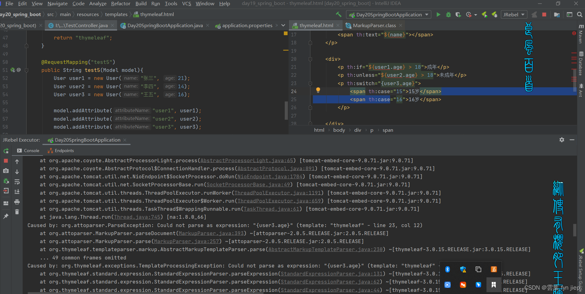Viewport: 585px width, 294px height.
Task: Expand the profiler run options arrow
Action: click(476, 15)
